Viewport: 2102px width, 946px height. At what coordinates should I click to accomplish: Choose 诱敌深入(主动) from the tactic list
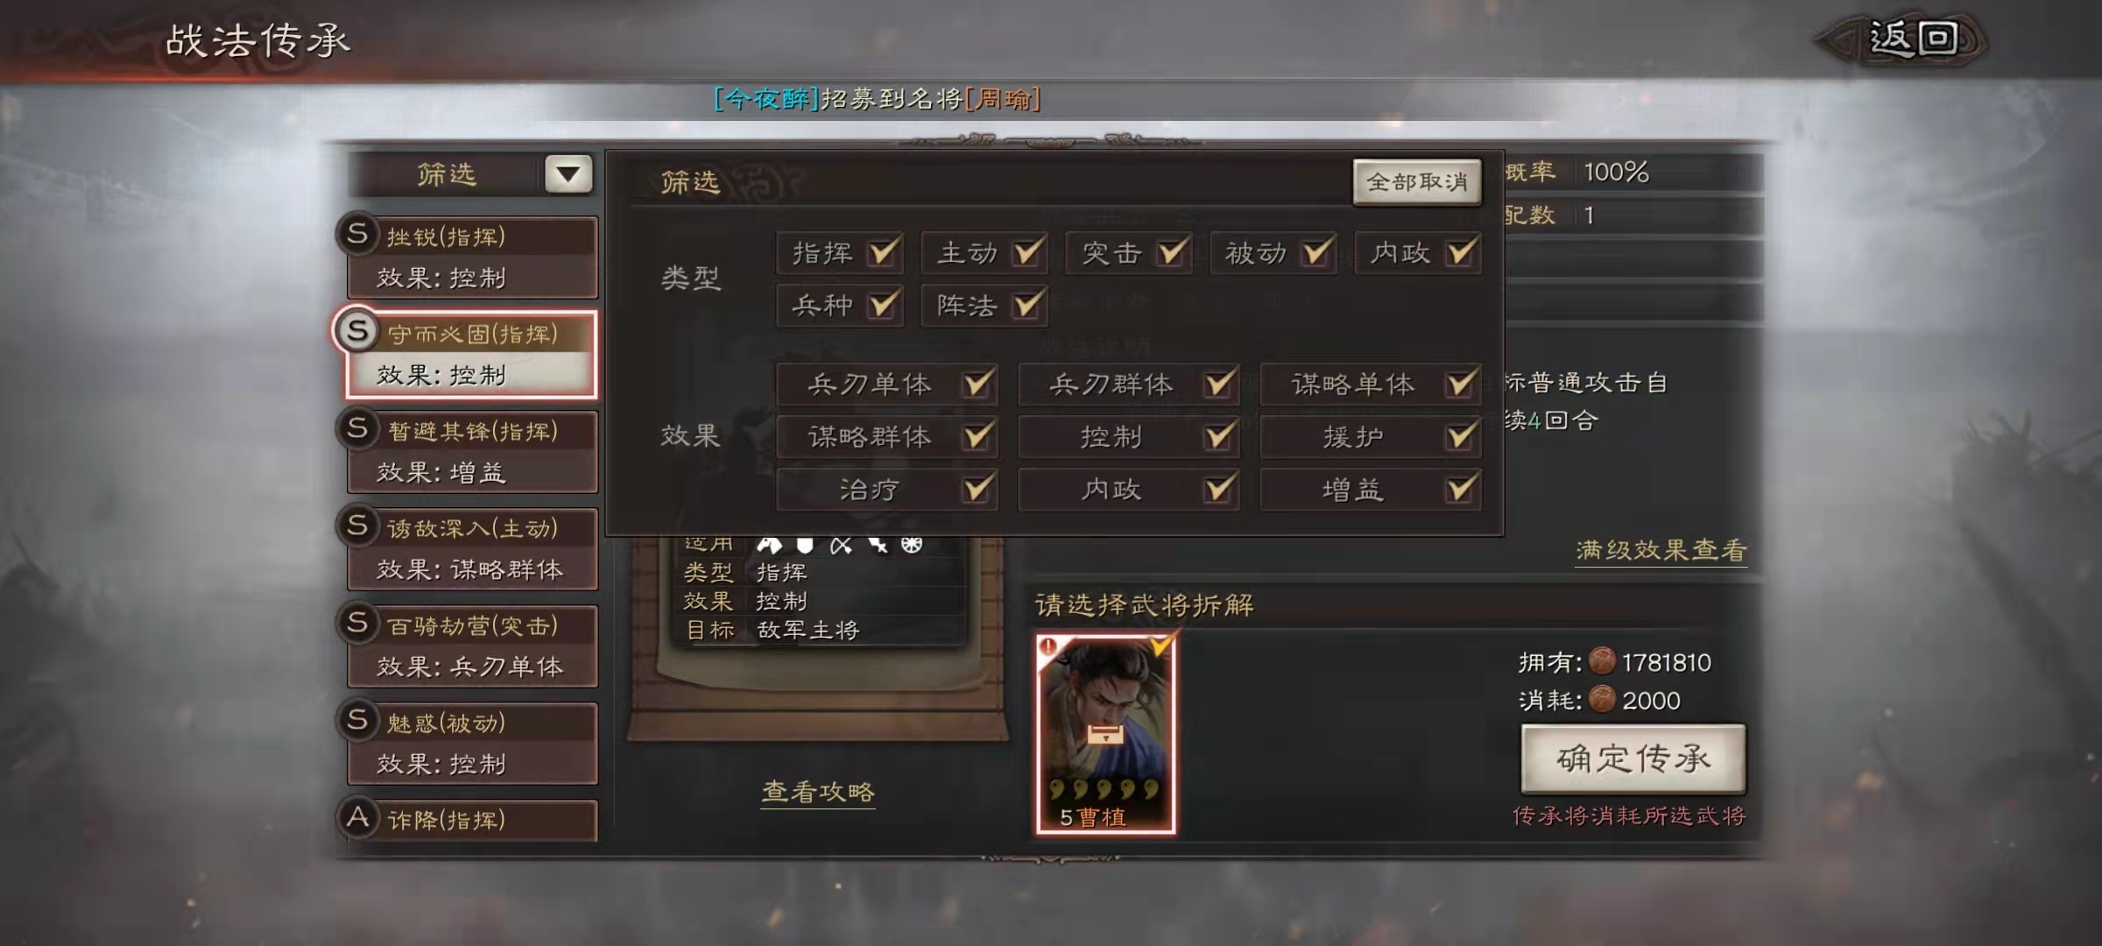pyautogui.click(x=472, y=549)
